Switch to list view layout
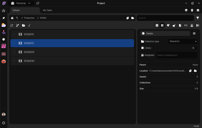This screenshot has width=202, height=128. tap(157, 25)
